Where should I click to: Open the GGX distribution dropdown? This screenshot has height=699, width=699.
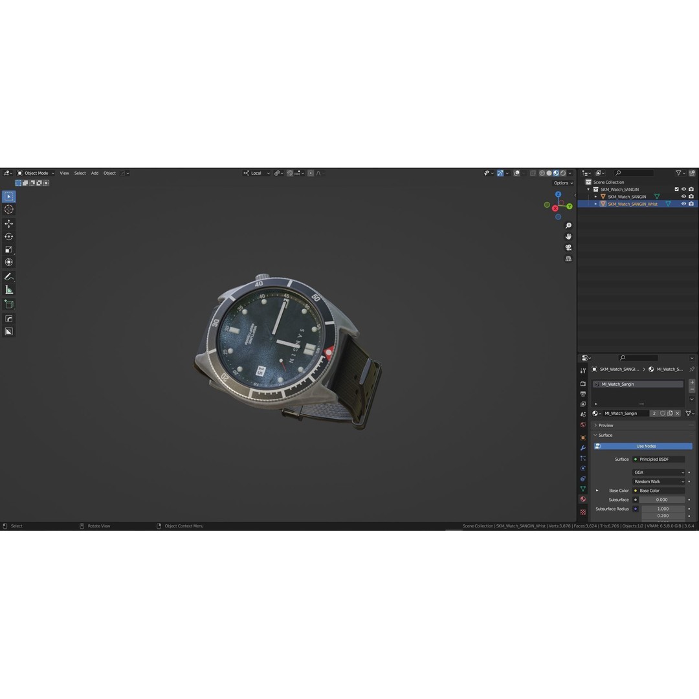click(x=659, y=472)
